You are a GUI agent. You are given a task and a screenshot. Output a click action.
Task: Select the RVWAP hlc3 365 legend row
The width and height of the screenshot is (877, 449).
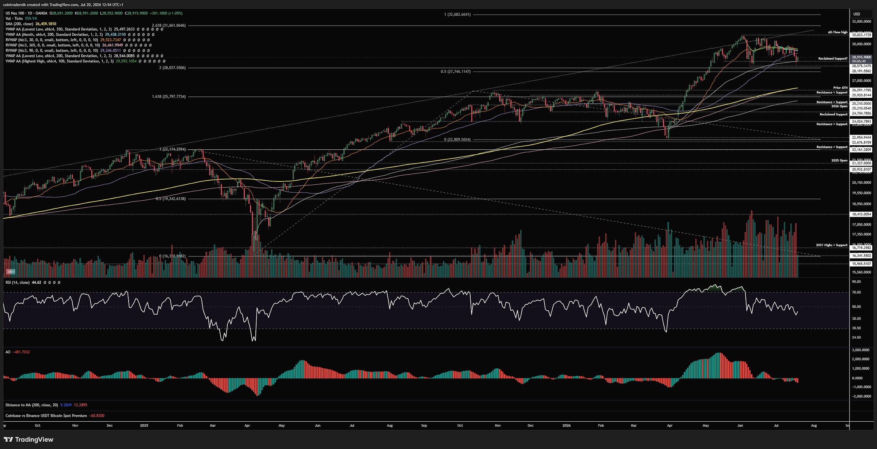click(79, 45)
